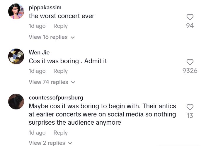Click the "Cos it was boring" comment text
The height and width of the screenshot is (146, 206).
pyautogui.click(x=68, y=61)
